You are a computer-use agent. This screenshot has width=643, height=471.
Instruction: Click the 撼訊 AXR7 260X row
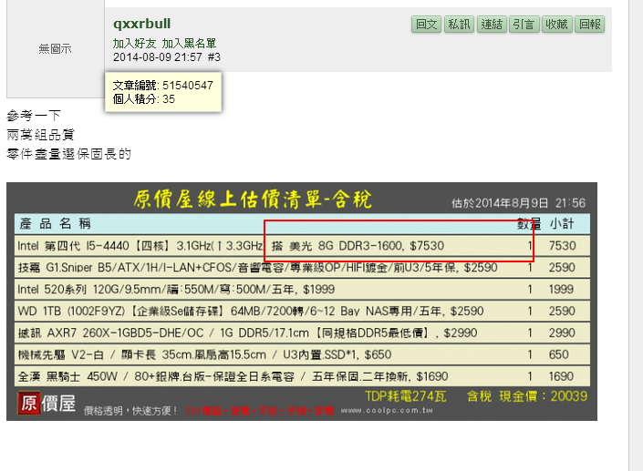coord(302,333)
